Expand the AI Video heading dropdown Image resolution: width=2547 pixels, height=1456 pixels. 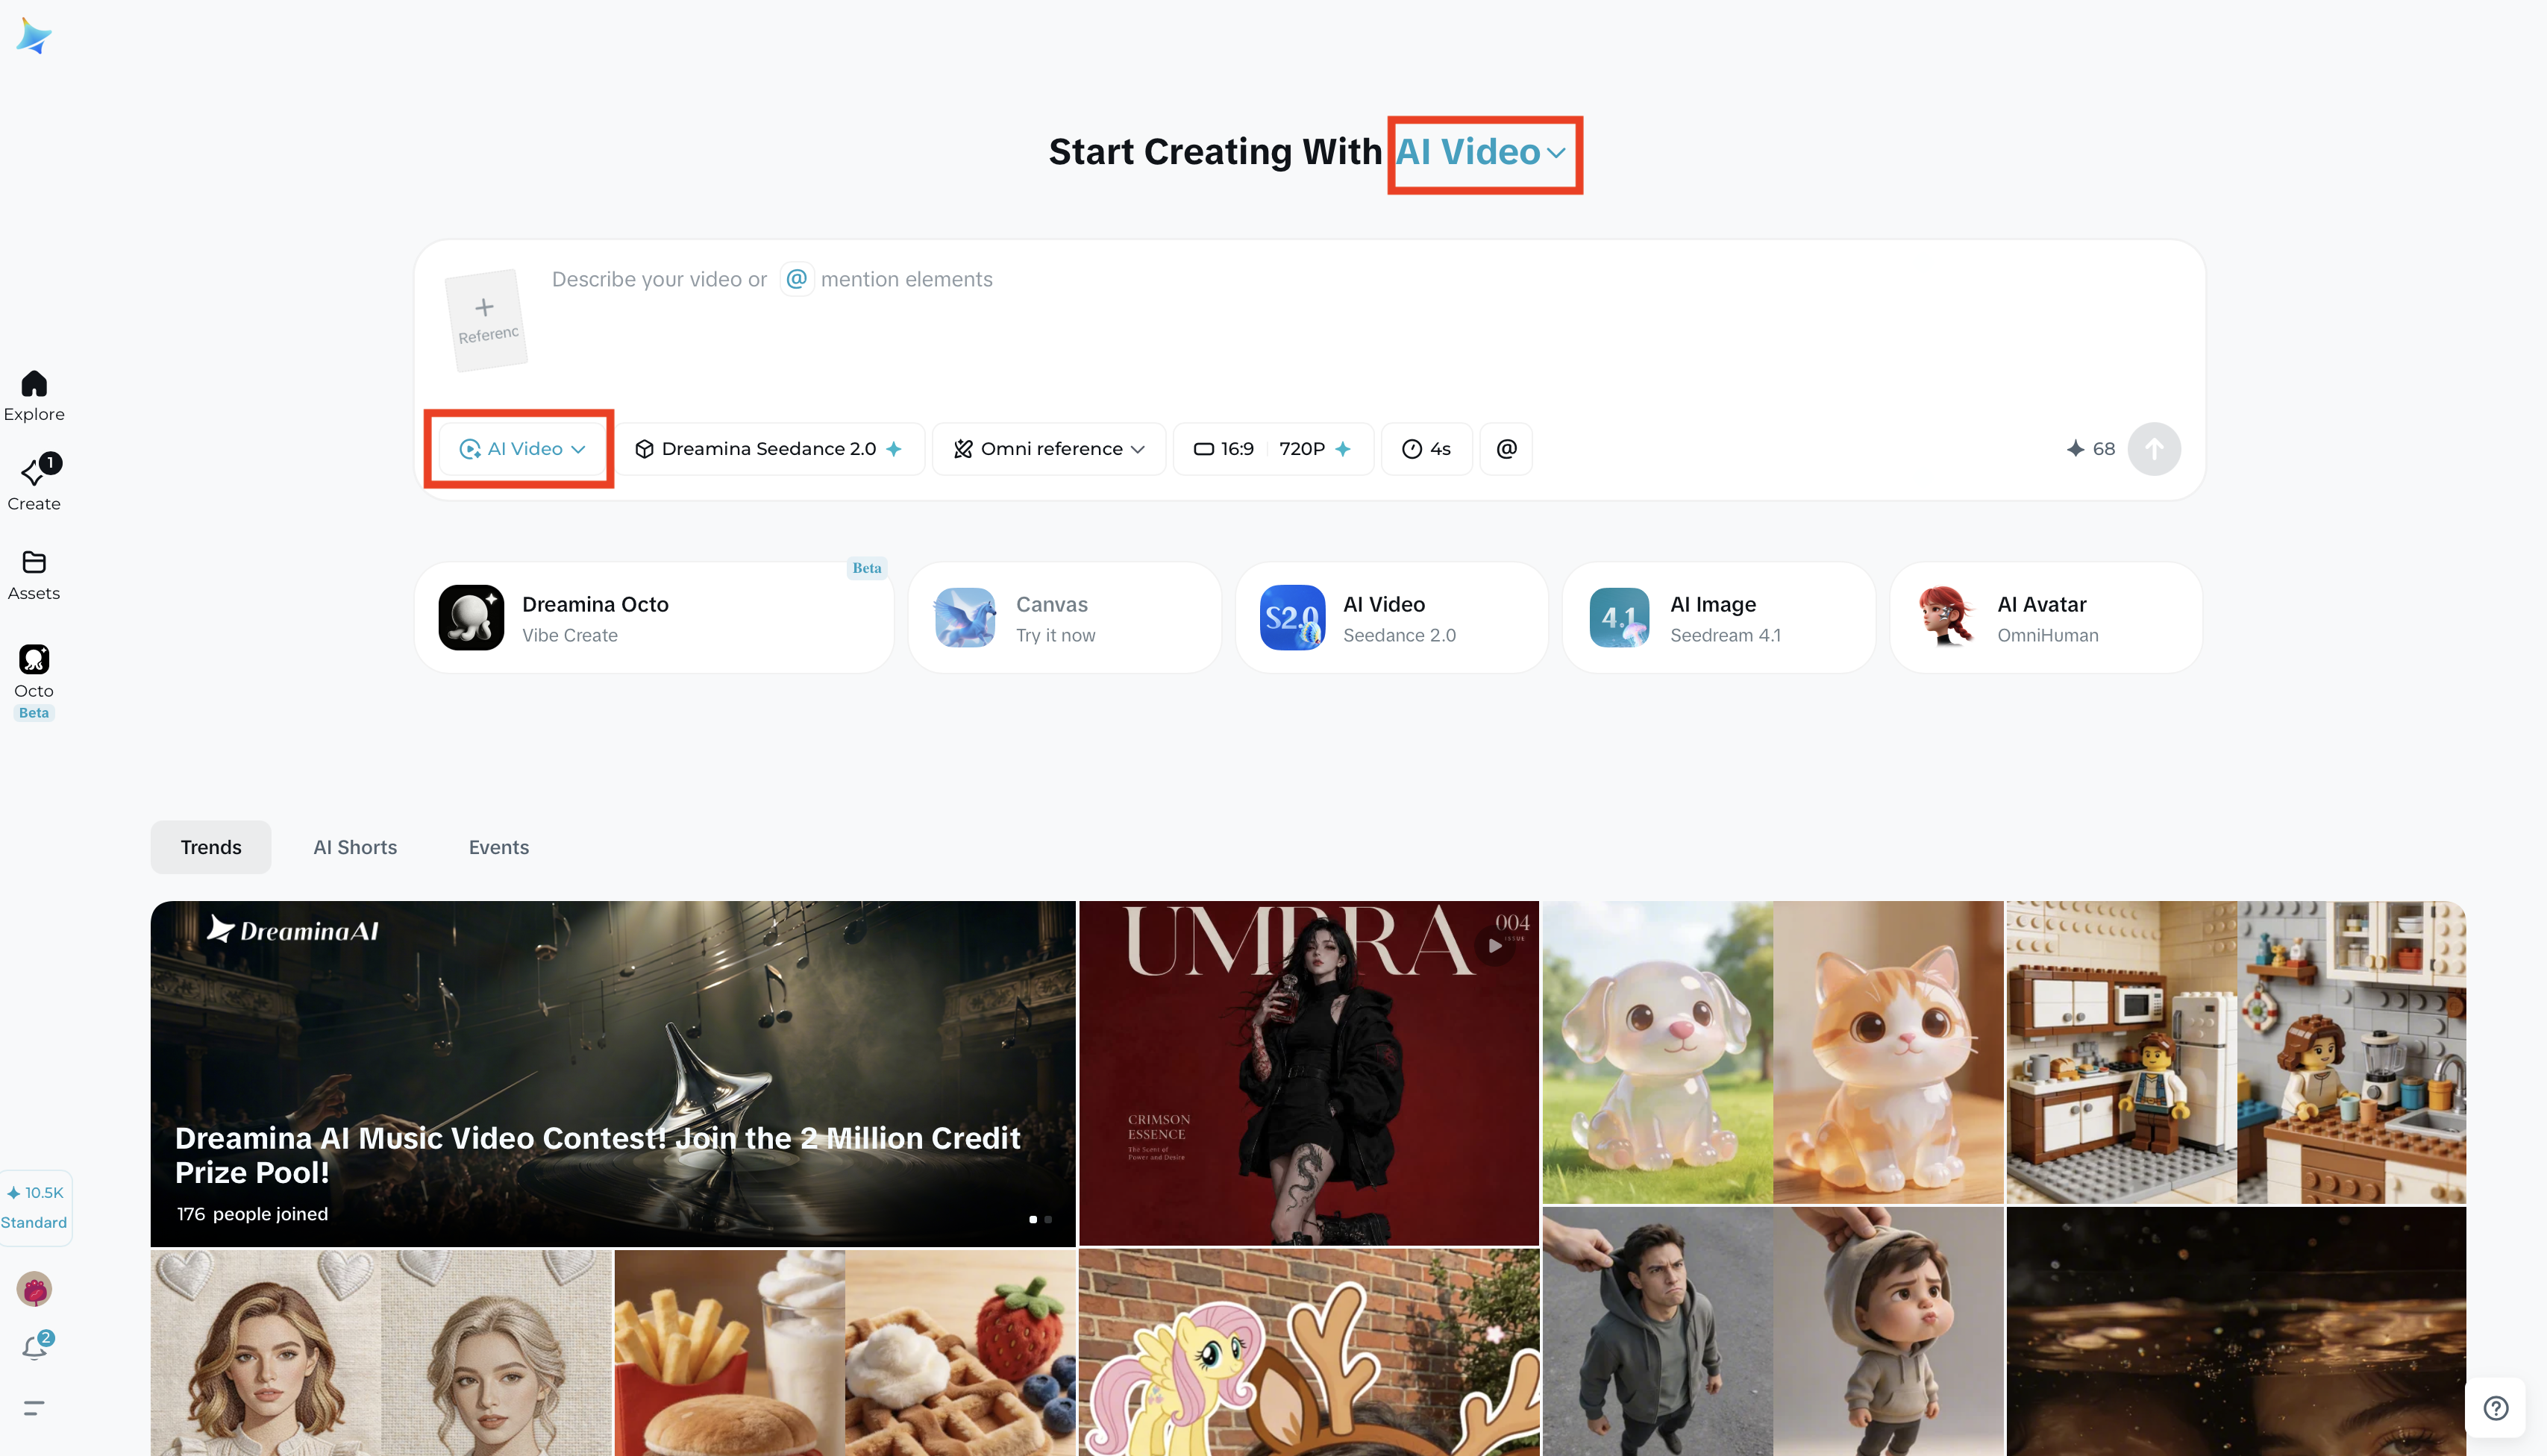click(x=1481, y=152)
